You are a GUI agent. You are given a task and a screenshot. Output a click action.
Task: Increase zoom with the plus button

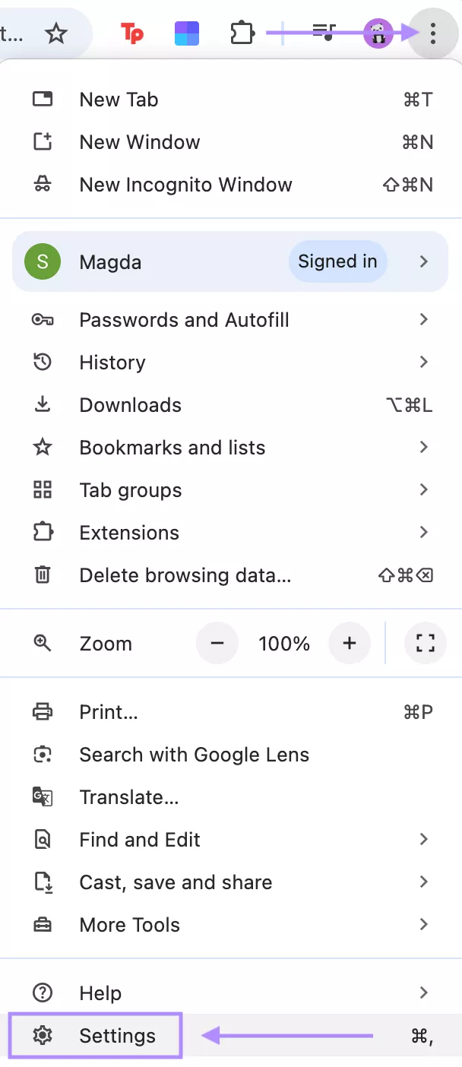tap(350, 643)
